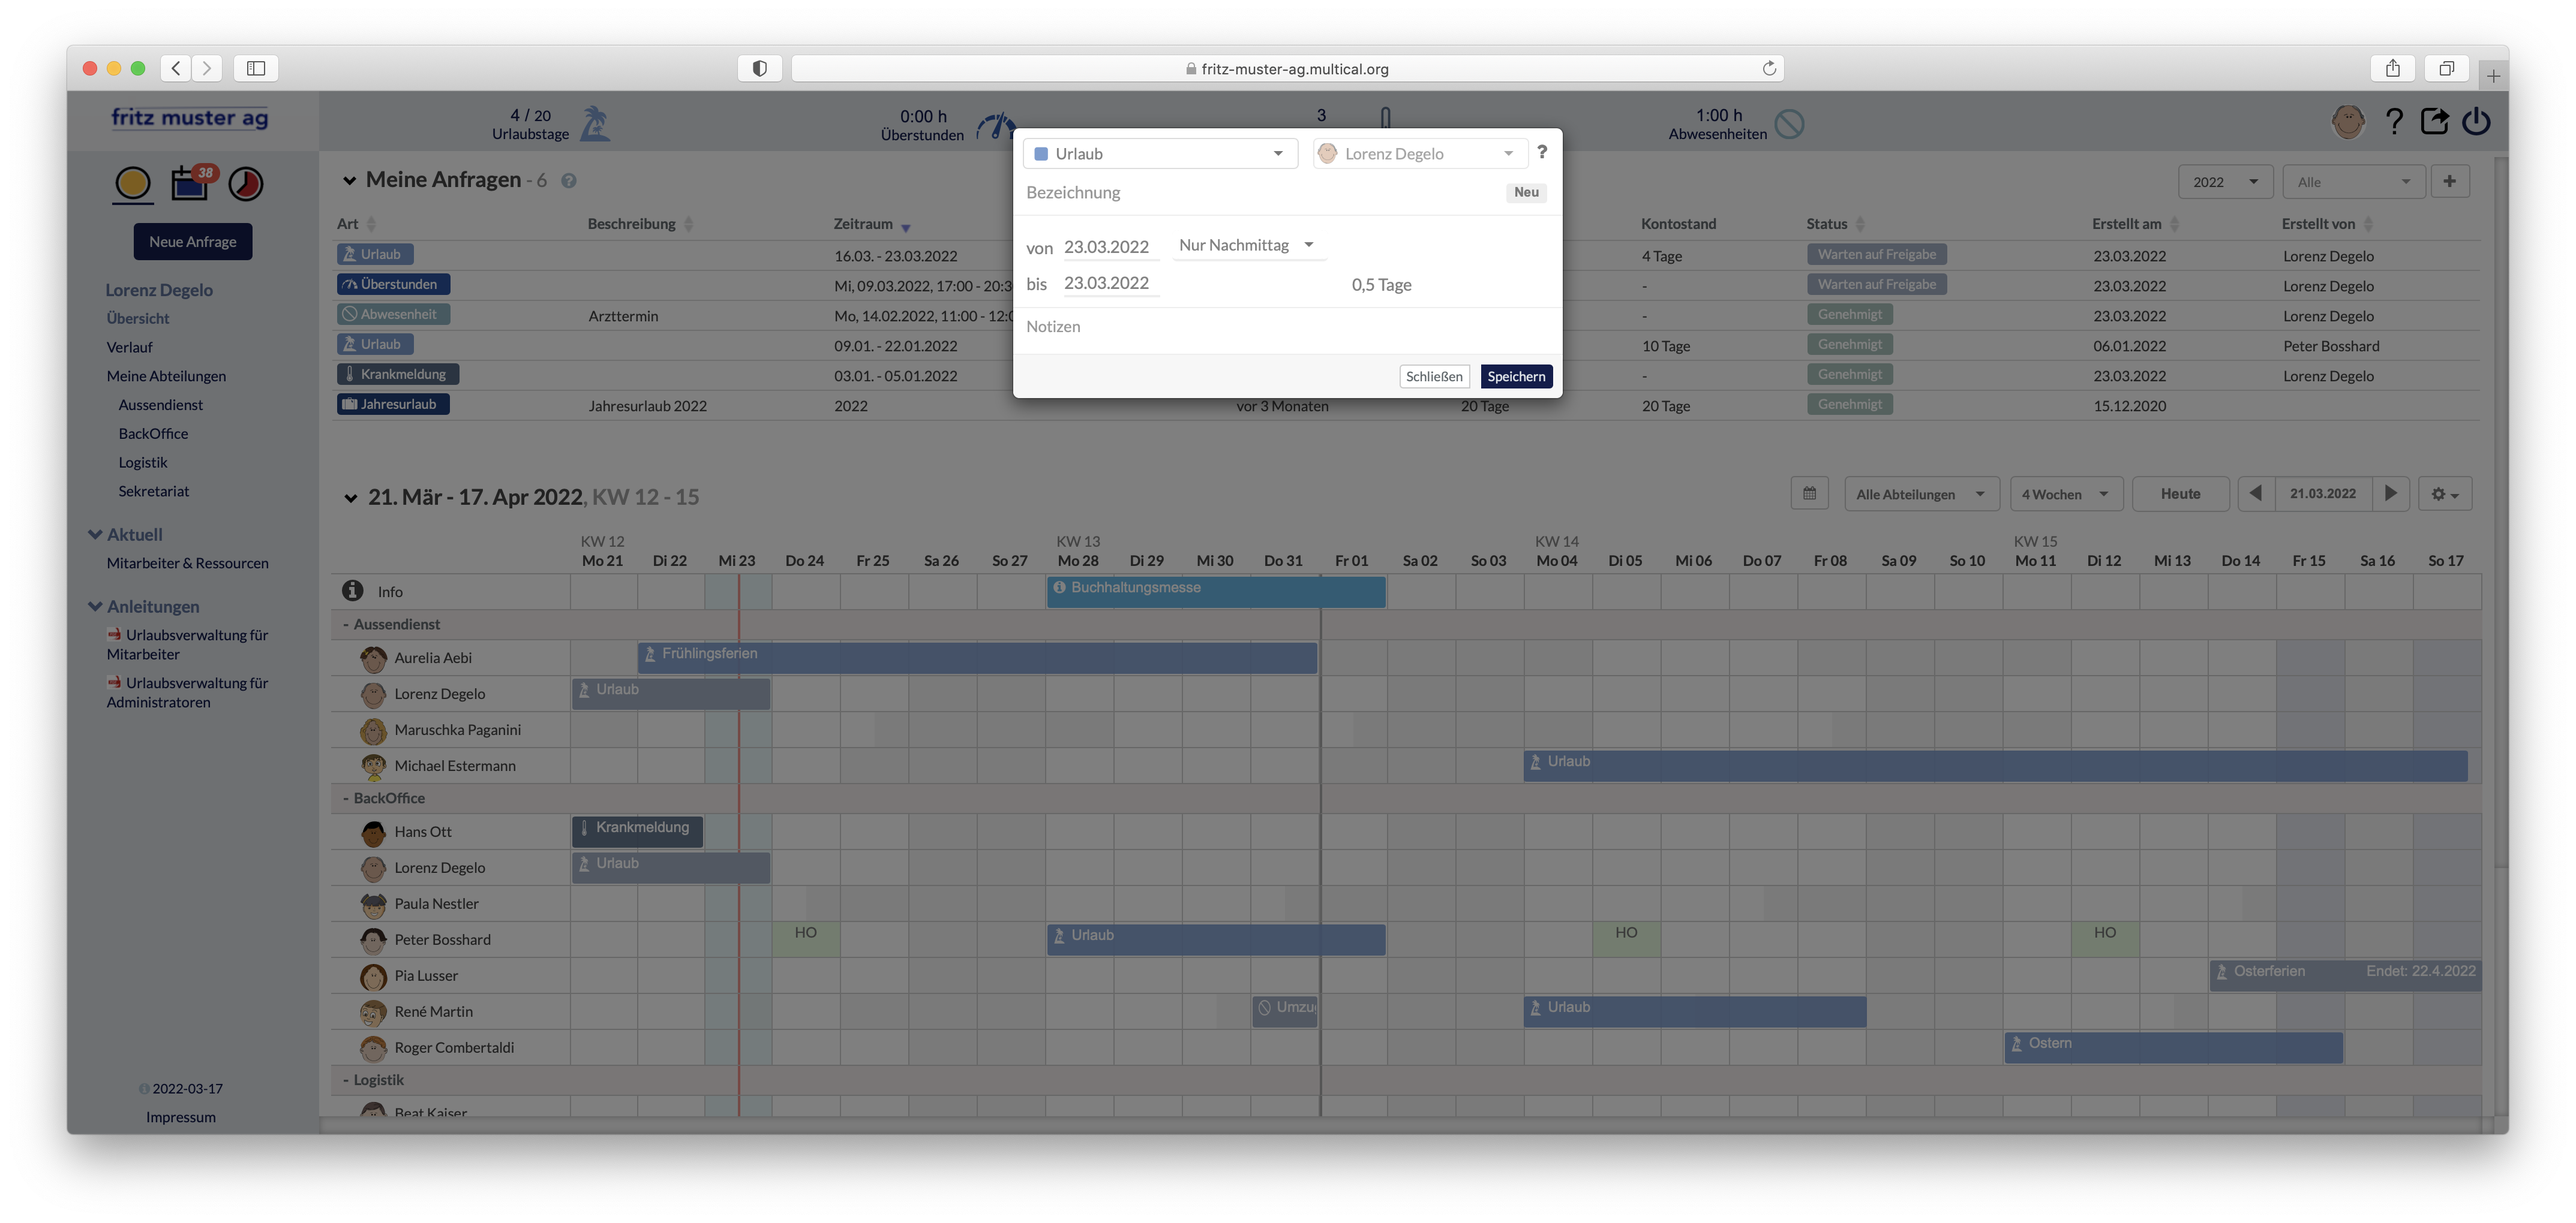Click the help icon next to Meine Anfragen

568,181
